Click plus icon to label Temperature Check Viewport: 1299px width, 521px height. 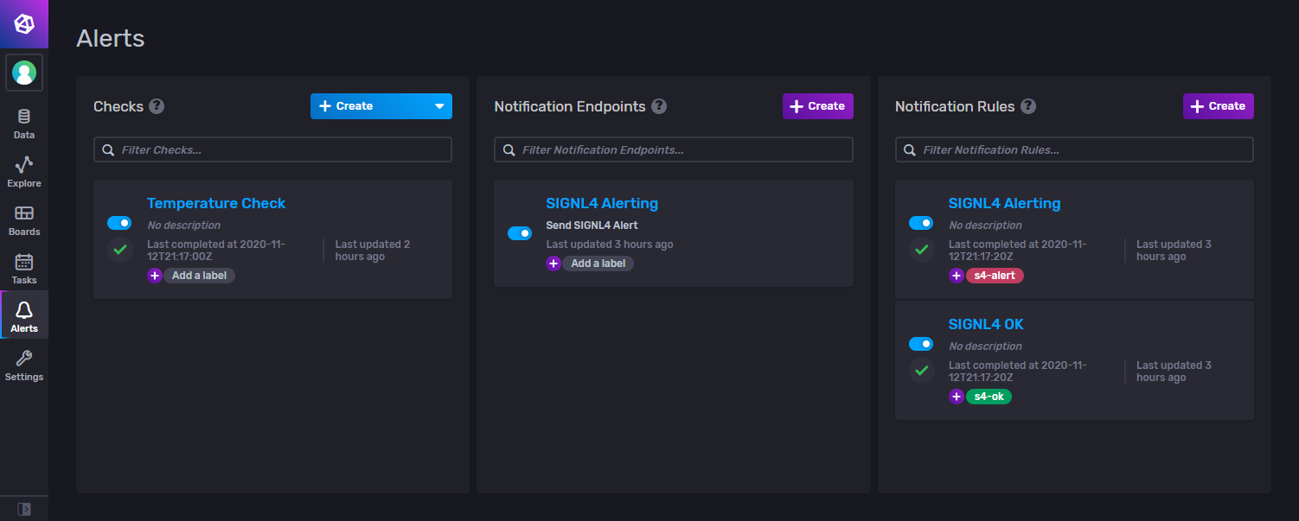tap(155, 276)
